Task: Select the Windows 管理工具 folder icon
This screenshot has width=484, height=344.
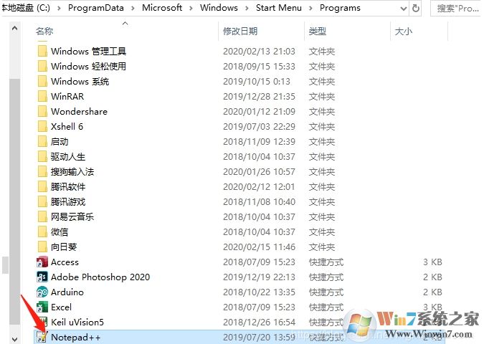Action: click(42, 51)
